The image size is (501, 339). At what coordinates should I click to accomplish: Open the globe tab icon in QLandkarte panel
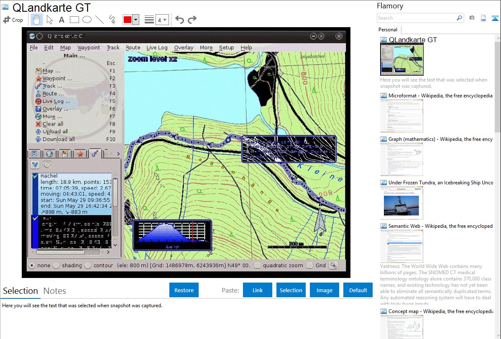[49, 154]
